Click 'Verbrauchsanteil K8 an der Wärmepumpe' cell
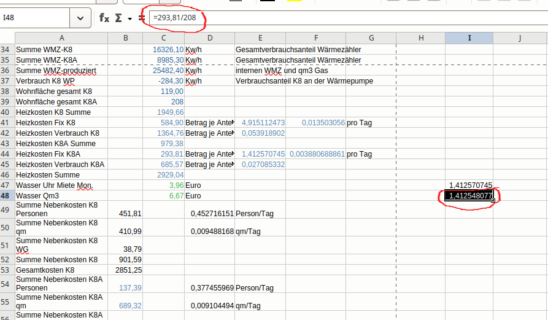The image size is (548, 320). point(304,81)
